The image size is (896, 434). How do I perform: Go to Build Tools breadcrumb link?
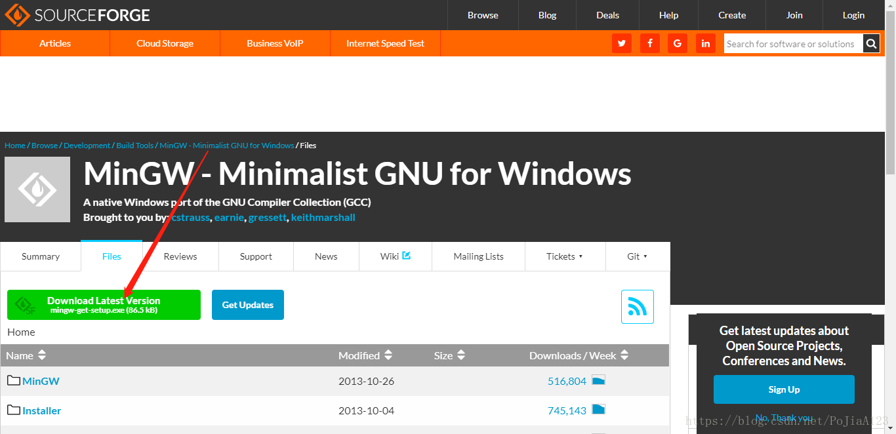[135, 146]
